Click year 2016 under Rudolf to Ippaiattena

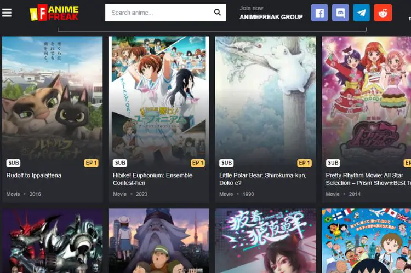tap(35, 194)
